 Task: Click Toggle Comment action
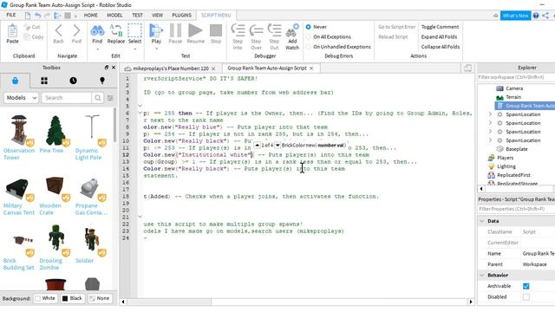click(440, 27)
